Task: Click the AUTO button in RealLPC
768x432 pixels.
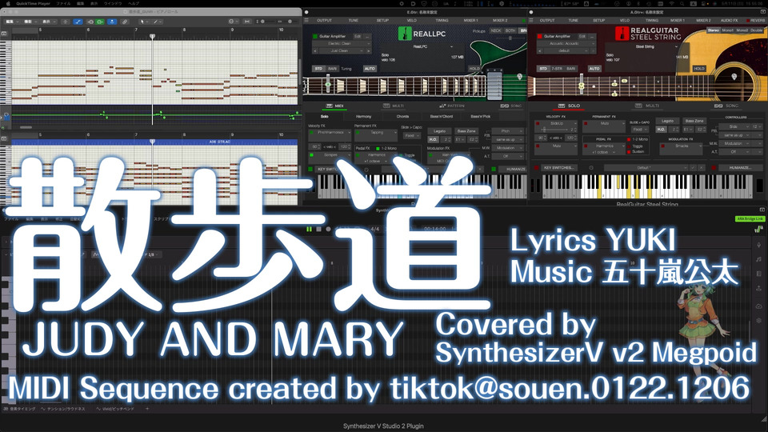Action: click(370, 69)
